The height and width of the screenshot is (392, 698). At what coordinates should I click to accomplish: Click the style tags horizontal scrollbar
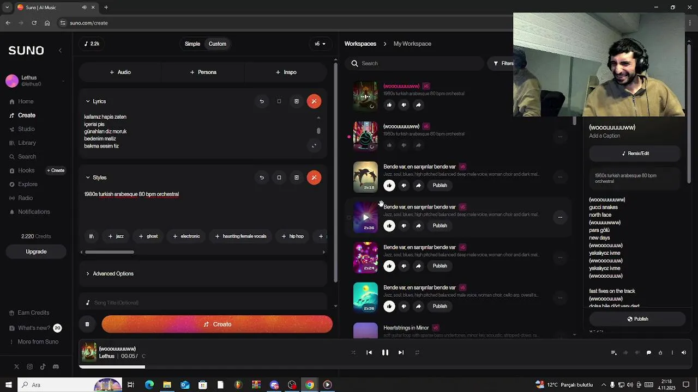(109, 252)
